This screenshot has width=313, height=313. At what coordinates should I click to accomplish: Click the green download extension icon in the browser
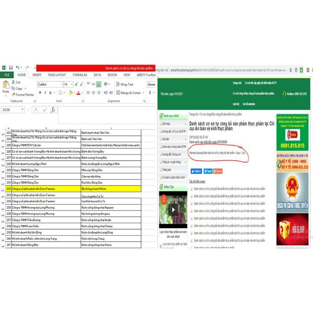pyautogui.click(x=301, y=70)
